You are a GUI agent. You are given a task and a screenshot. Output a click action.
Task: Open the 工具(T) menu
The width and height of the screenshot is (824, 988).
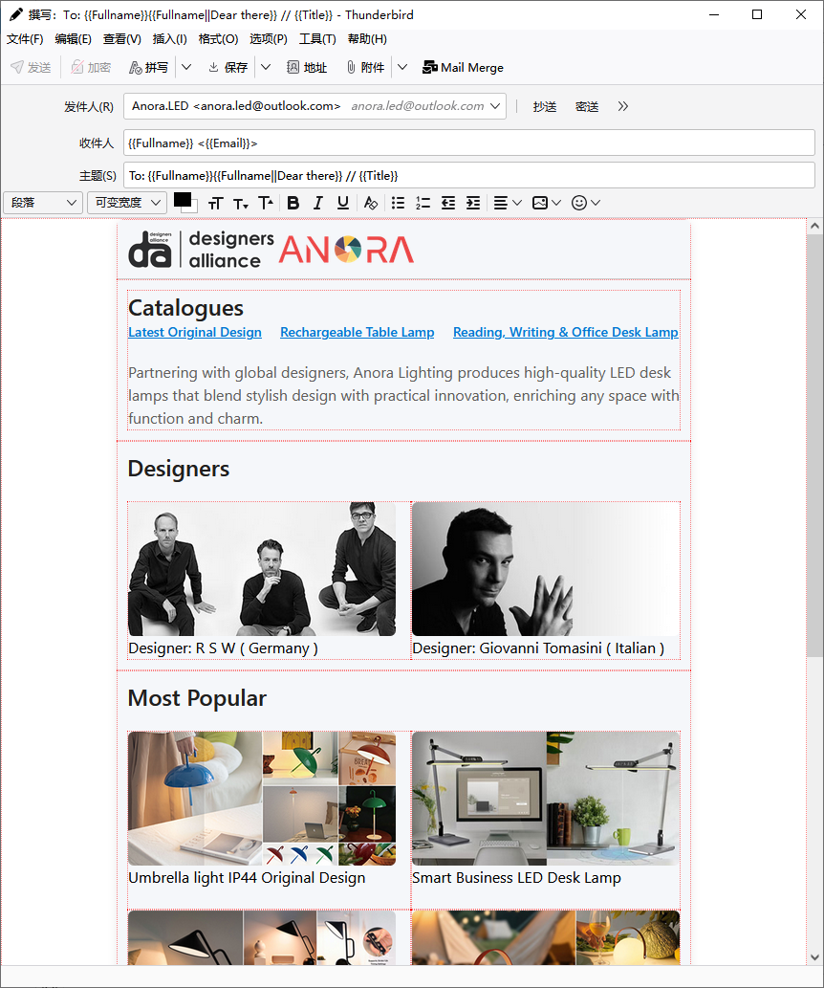pyautogui.click(x=317, y=39)
